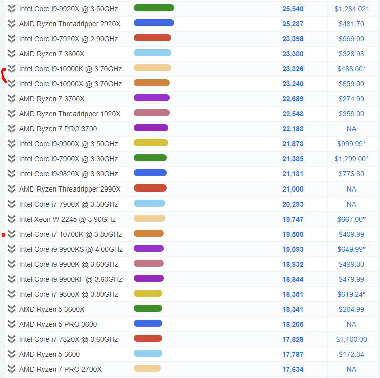380x378 pixels.
Task: Expand the AMD Ryzen 7 3800X row chevron
Action: point(11,54)
